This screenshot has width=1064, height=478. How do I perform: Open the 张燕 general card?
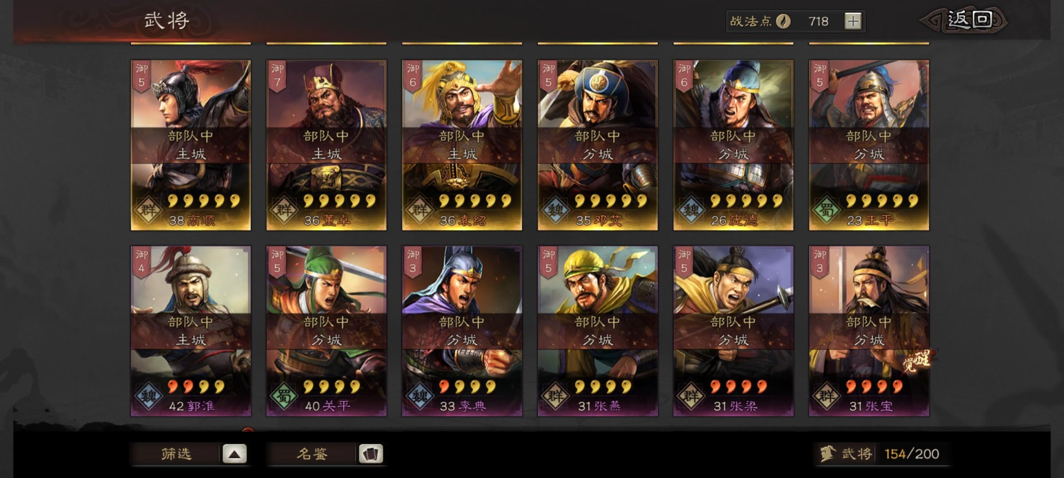tap(598, 331)
